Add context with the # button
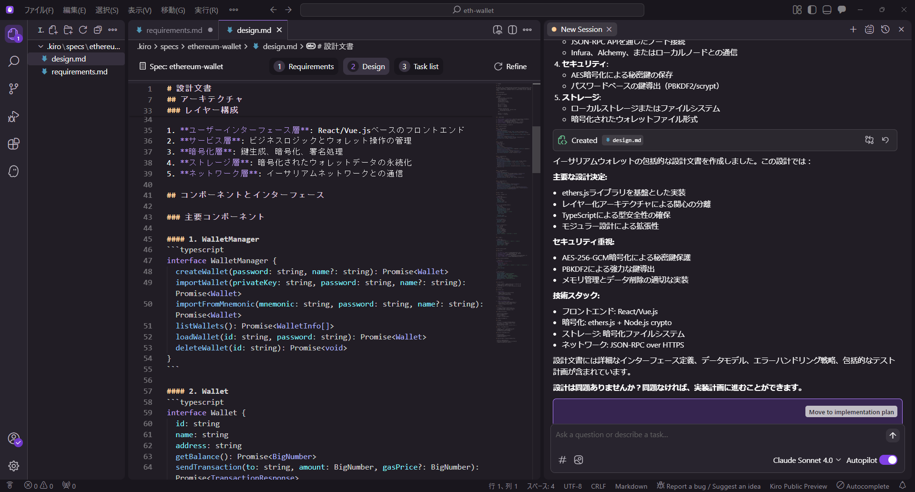 point(562,460)
